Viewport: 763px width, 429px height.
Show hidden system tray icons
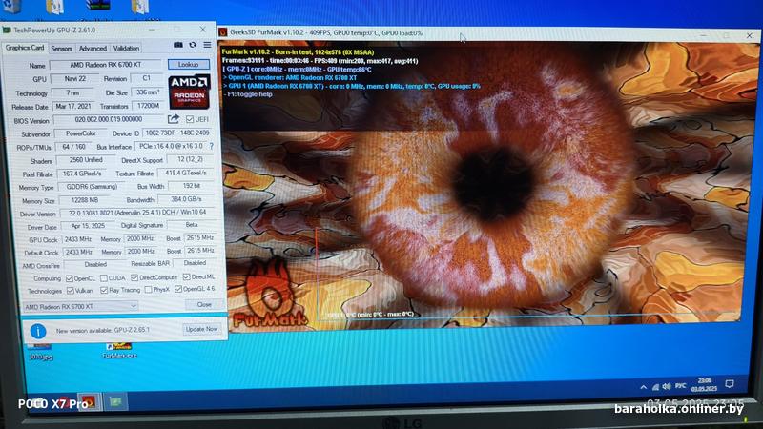coord(643,387)
